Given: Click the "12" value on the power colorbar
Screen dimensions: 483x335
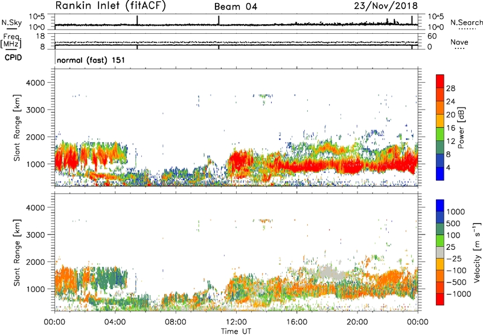Looking at the screenshot, I should click(450, 141).
